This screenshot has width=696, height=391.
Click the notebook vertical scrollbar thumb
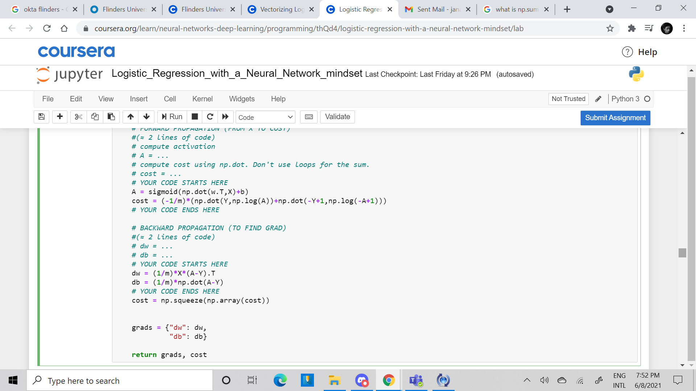[682, 253]
